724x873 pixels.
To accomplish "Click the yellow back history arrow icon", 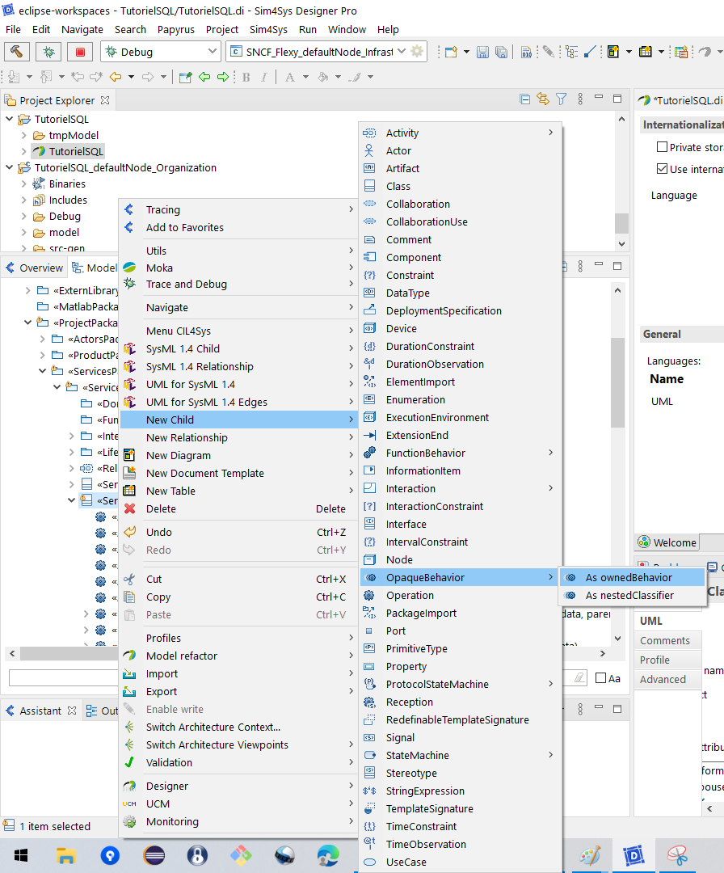I will coord(116,77).
